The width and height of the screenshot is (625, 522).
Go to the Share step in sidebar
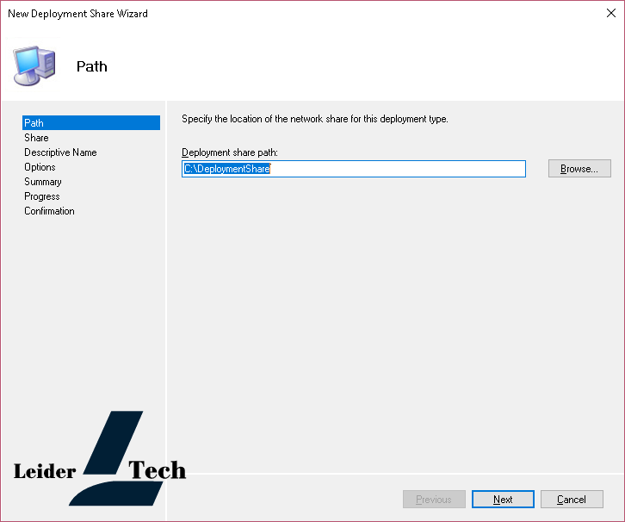(36, 138)
